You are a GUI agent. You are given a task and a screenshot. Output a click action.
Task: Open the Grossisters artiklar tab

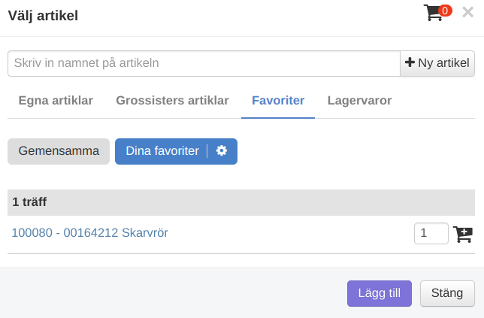click(172, 101)
